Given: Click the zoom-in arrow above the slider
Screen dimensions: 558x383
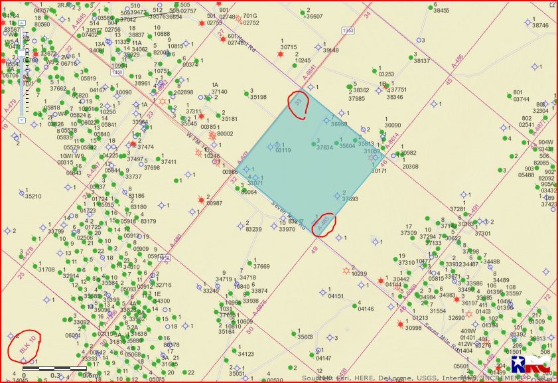Looking at the screenshot, I should (22, 23).
